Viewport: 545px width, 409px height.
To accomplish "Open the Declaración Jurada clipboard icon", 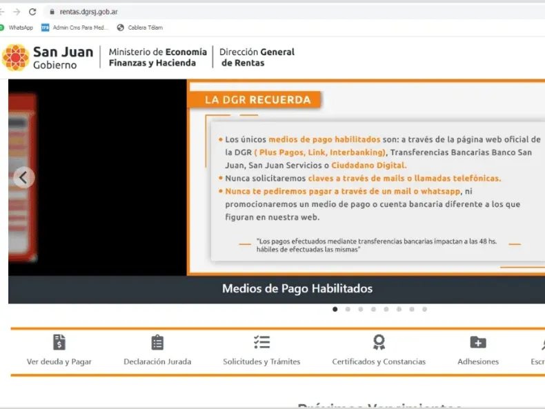I will coord(157,342).
